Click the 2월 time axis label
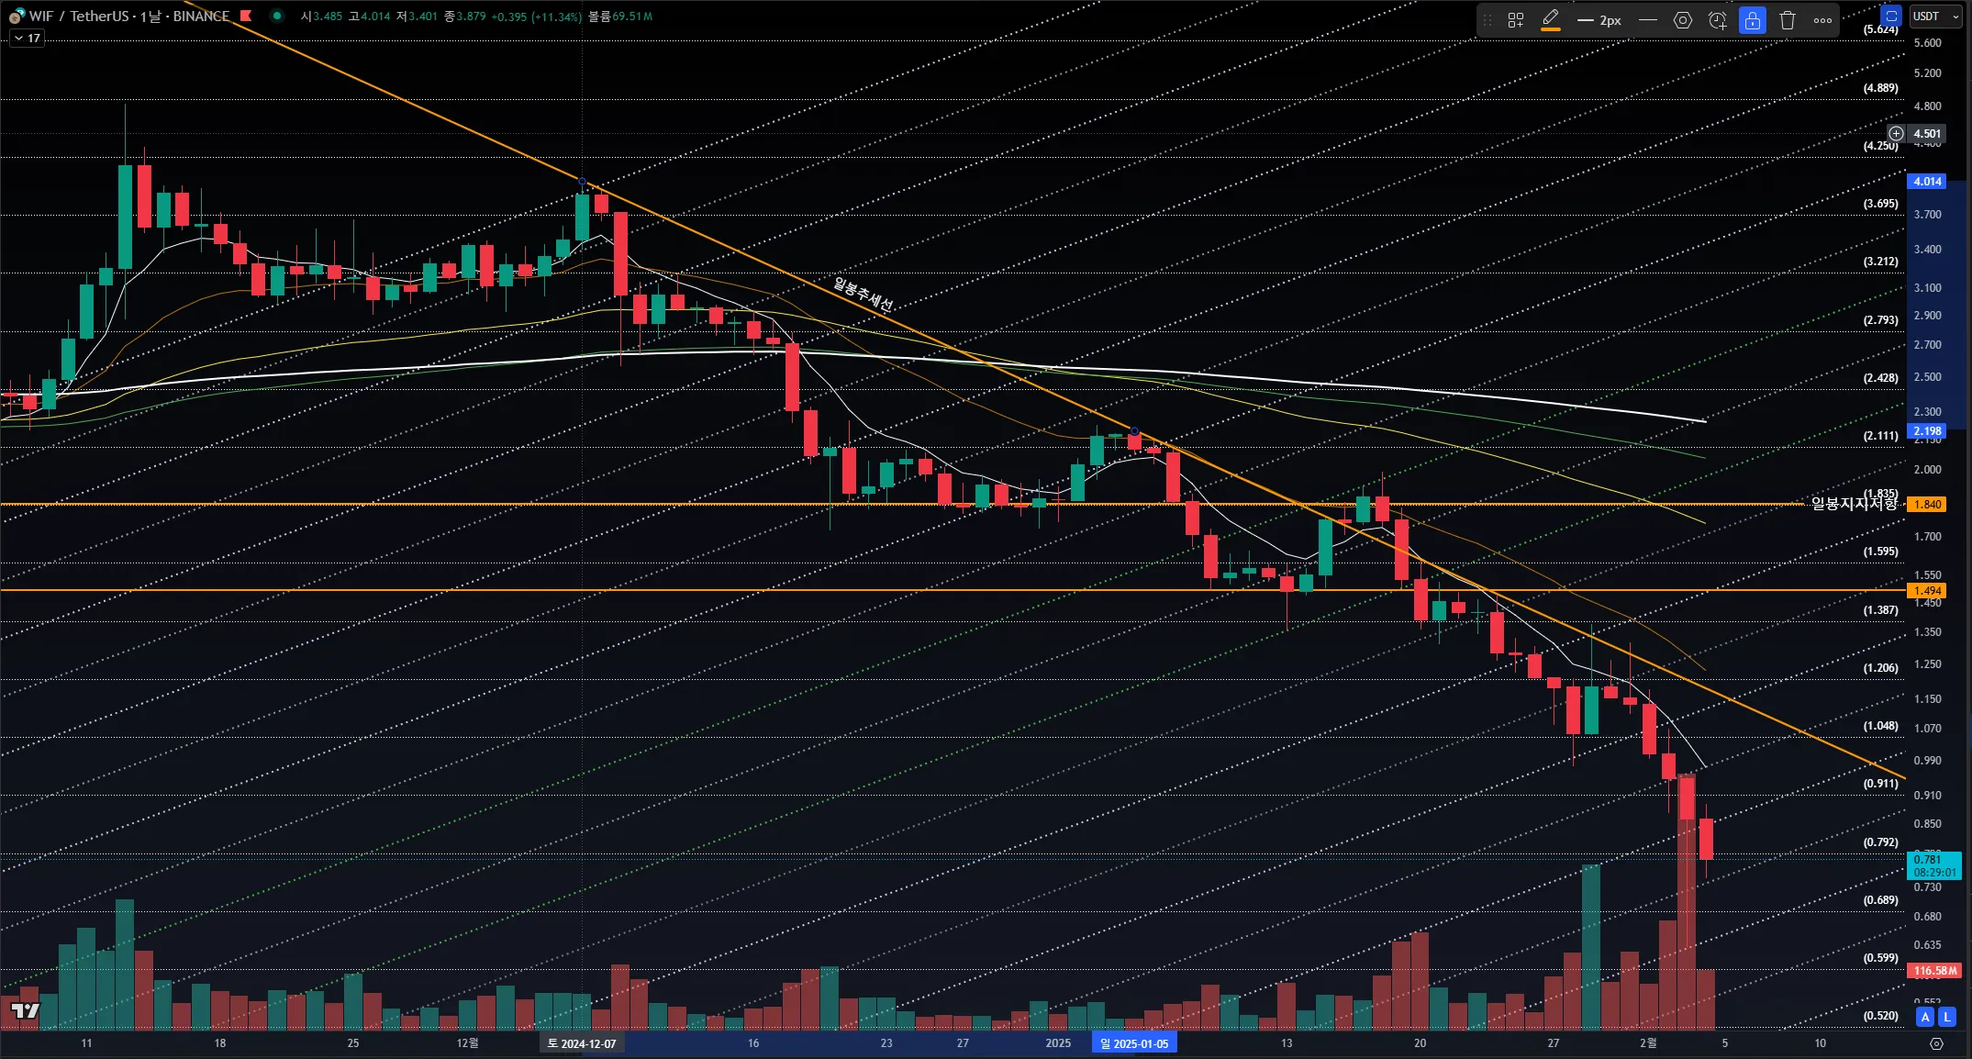The height and width of the screenshot is (1059, 1972). coord(1648,1043)
